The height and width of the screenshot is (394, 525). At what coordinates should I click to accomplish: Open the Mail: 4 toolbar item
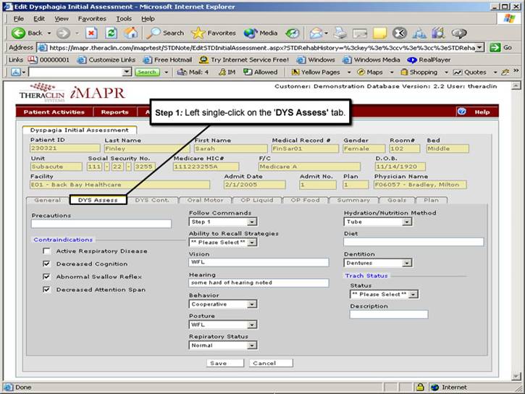point(193,72)
